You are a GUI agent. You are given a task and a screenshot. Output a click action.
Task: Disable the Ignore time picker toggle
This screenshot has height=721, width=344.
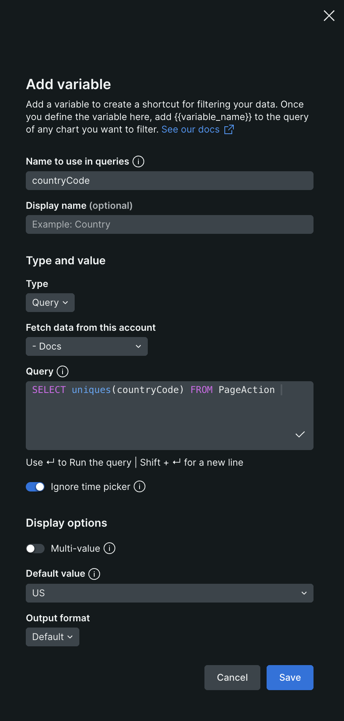(35, 487)
